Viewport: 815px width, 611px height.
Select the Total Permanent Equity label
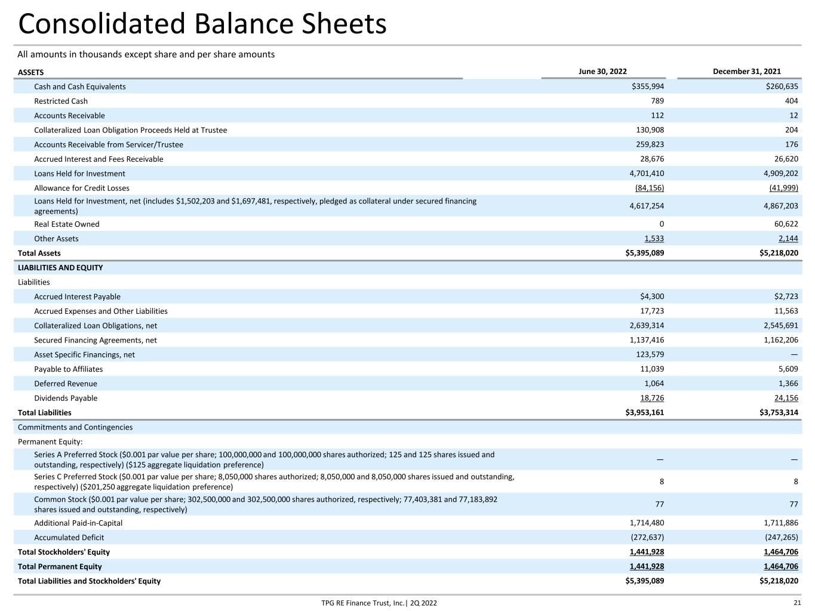point(60,567)
